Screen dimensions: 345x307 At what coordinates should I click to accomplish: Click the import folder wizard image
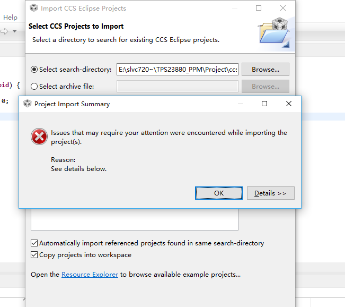[x=275, y=32]
